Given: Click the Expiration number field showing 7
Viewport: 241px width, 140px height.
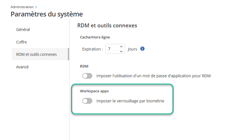Looking at the screenshot, I should click(112, 49).
